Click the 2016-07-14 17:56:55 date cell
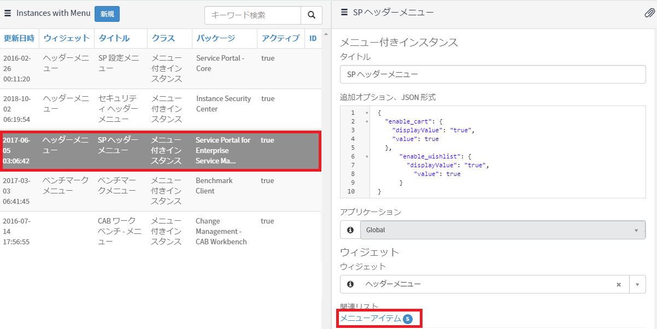657x329 pixels. [17, 231]
